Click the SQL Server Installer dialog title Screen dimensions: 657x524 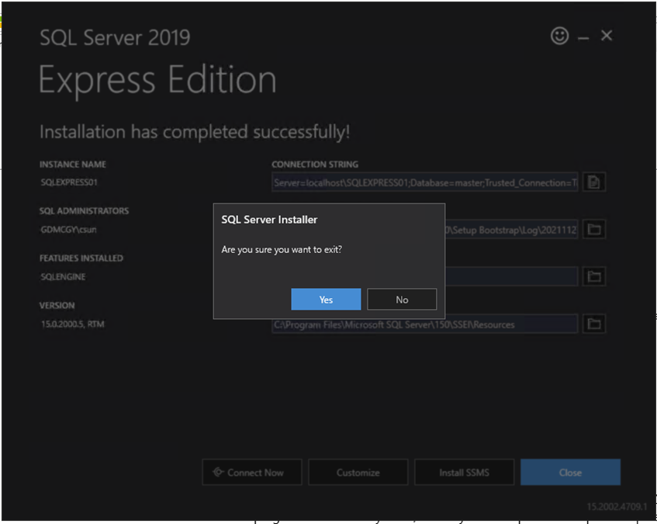269,220
